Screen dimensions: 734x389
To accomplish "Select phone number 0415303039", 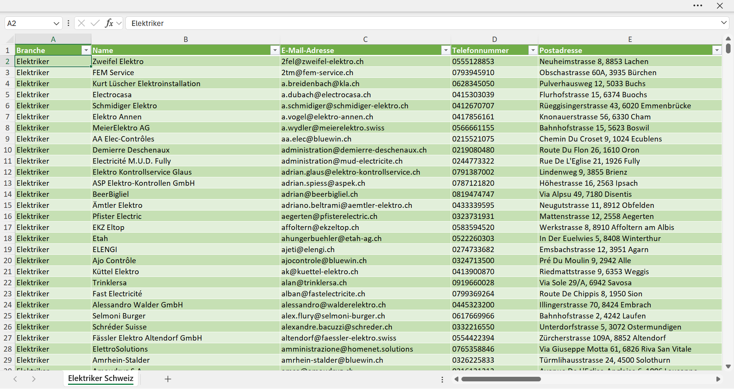I will point(495,95).
